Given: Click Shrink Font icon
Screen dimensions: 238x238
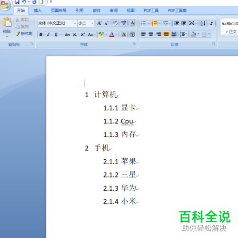Looking at the screenshot, I should pos(106,23).
